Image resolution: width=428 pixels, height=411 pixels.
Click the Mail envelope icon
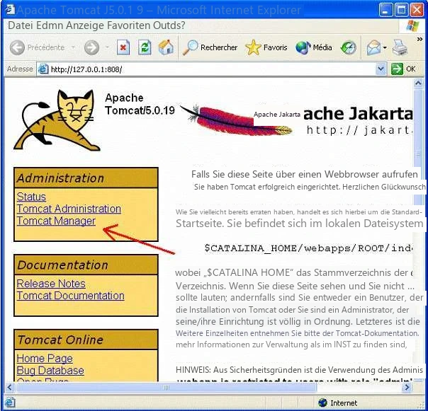[373, 47]
